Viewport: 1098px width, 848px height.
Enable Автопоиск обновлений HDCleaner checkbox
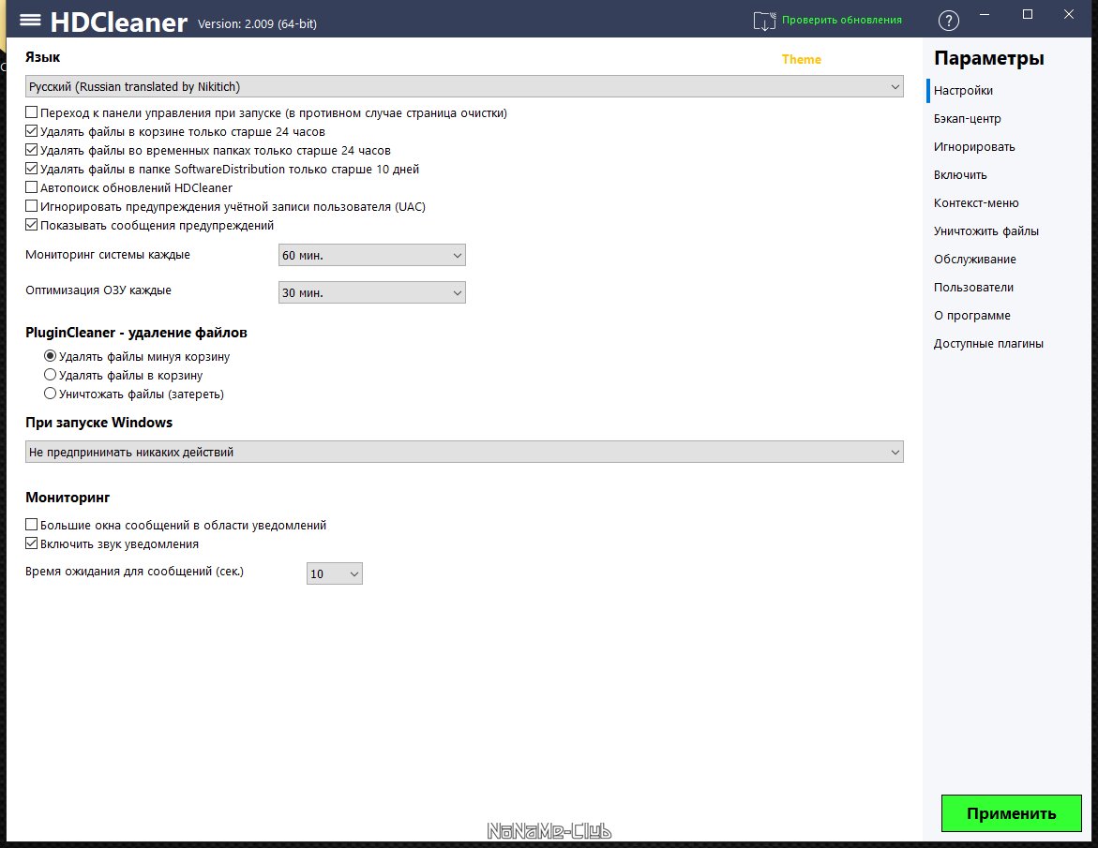[32, 188]
